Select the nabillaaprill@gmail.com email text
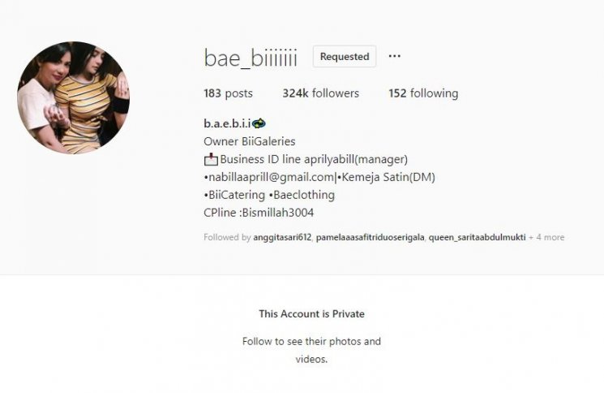This screenshot has height=393, width=604. click(x=272, y=177)
